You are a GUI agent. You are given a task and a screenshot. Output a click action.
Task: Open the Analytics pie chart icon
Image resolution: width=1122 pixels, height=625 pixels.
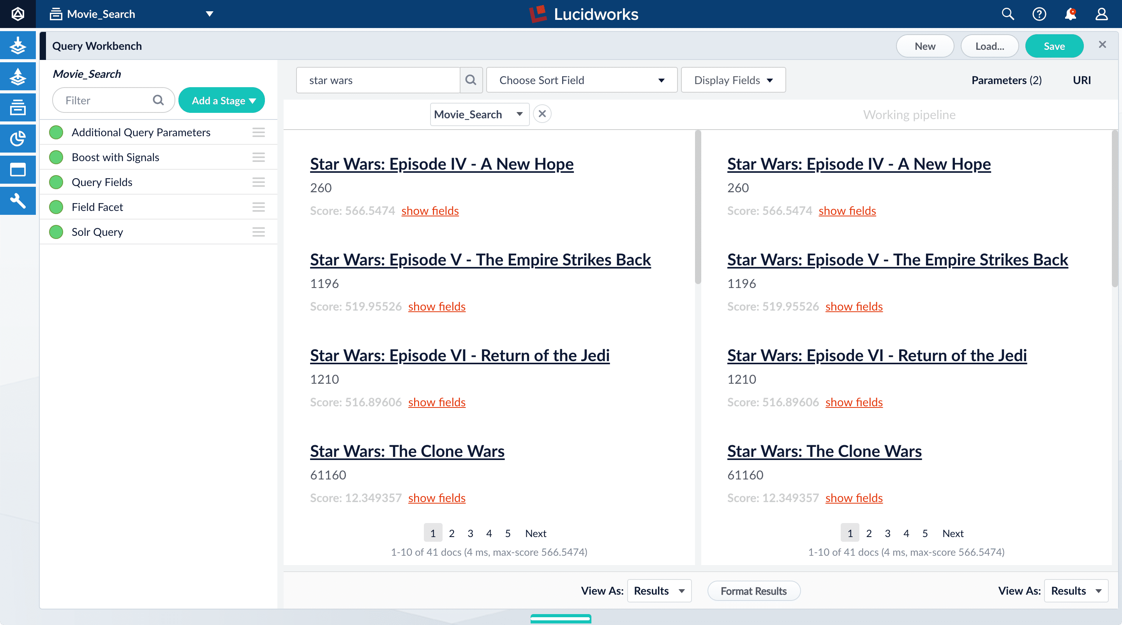point(18,139)
